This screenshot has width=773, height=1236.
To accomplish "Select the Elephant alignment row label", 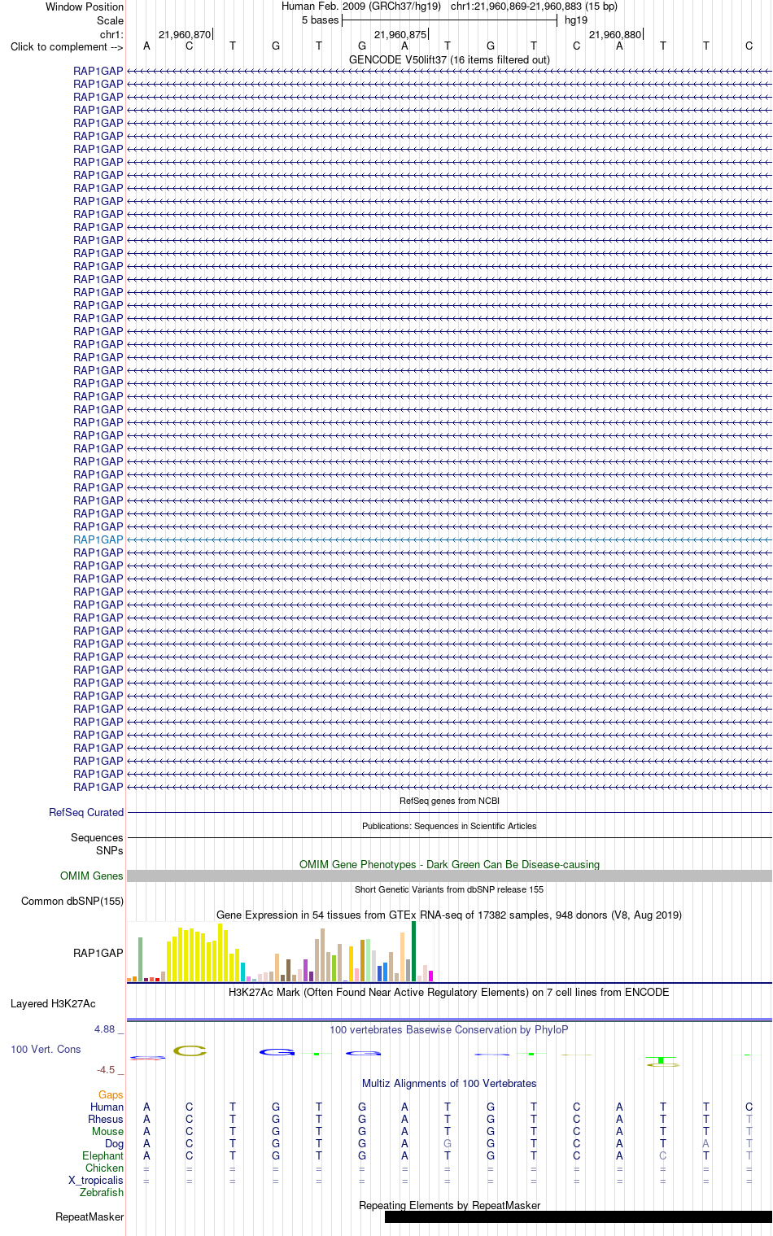I will 103,1155.
